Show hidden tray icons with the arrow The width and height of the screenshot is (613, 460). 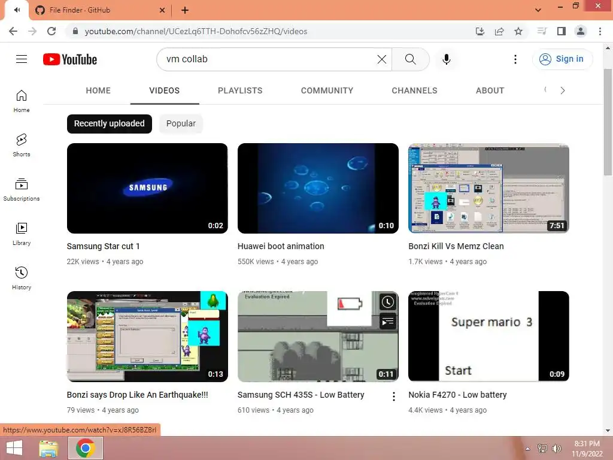(528, 449)
